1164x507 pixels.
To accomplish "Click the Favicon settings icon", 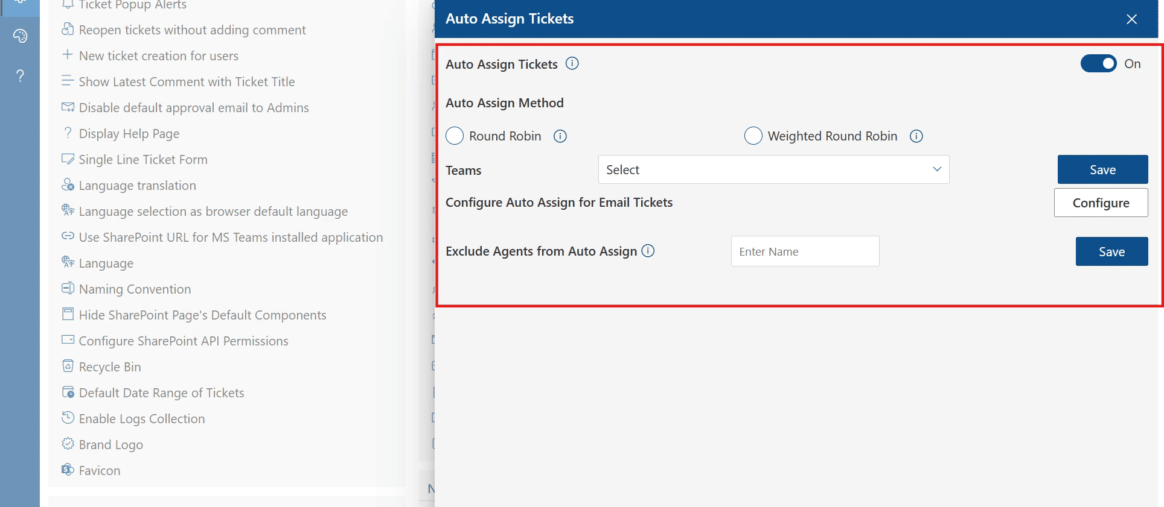I will click(x=68, y=470).
